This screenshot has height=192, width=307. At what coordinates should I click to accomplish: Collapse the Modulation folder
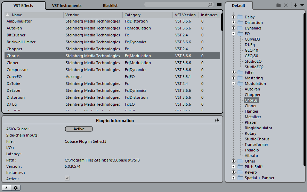click(233, 84)
